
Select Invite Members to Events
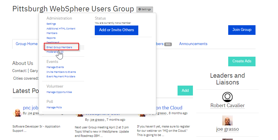(61, 72)
